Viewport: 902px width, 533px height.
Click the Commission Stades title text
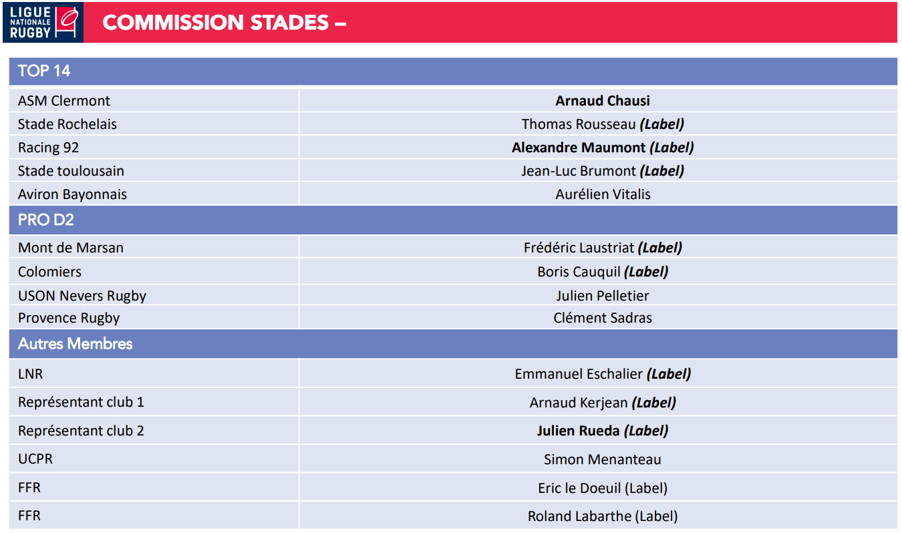point(224,23)
